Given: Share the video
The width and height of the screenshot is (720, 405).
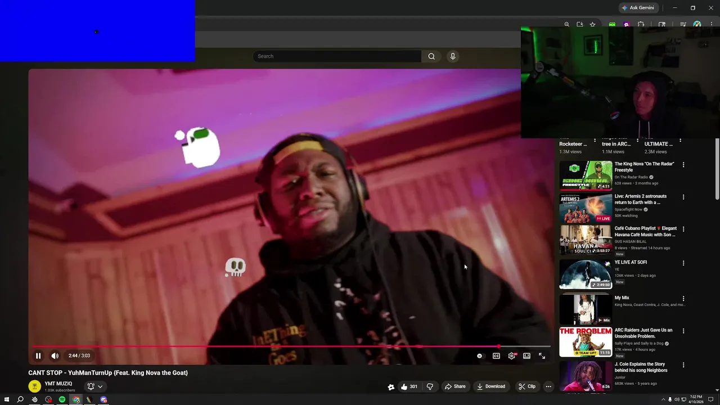Looking at the screenshot, I should click(455, 386).
